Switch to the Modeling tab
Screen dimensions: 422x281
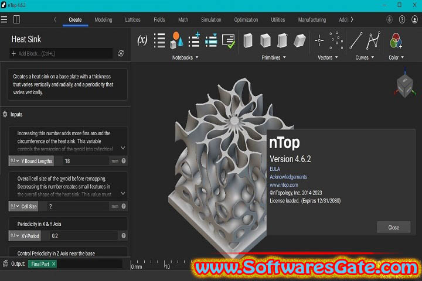point(103,20)
